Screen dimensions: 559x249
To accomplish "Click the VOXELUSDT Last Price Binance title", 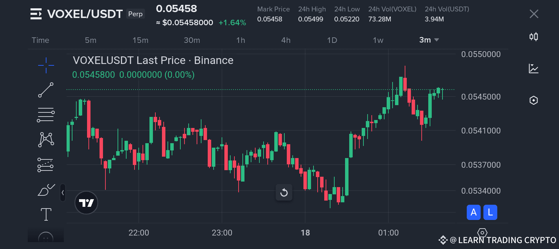I will click(153, 61).
